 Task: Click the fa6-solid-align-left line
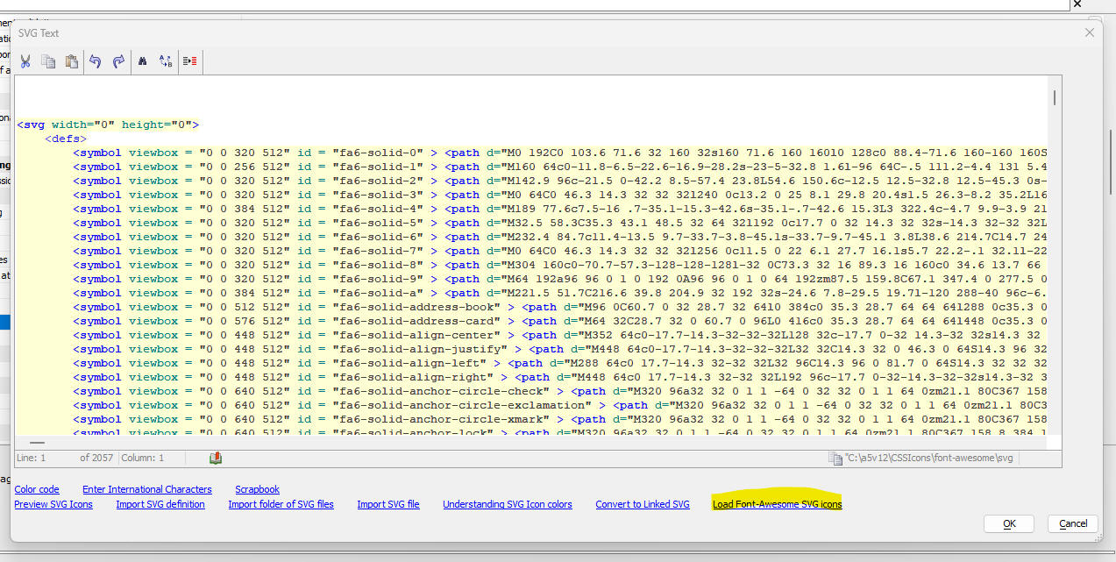click(560, 363)
